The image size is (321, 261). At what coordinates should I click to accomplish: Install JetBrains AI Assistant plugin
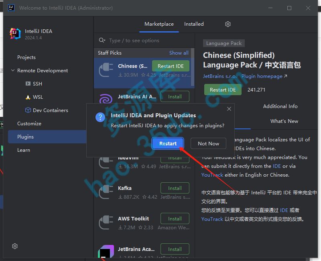pyautogui.click(x=175, y=96)
